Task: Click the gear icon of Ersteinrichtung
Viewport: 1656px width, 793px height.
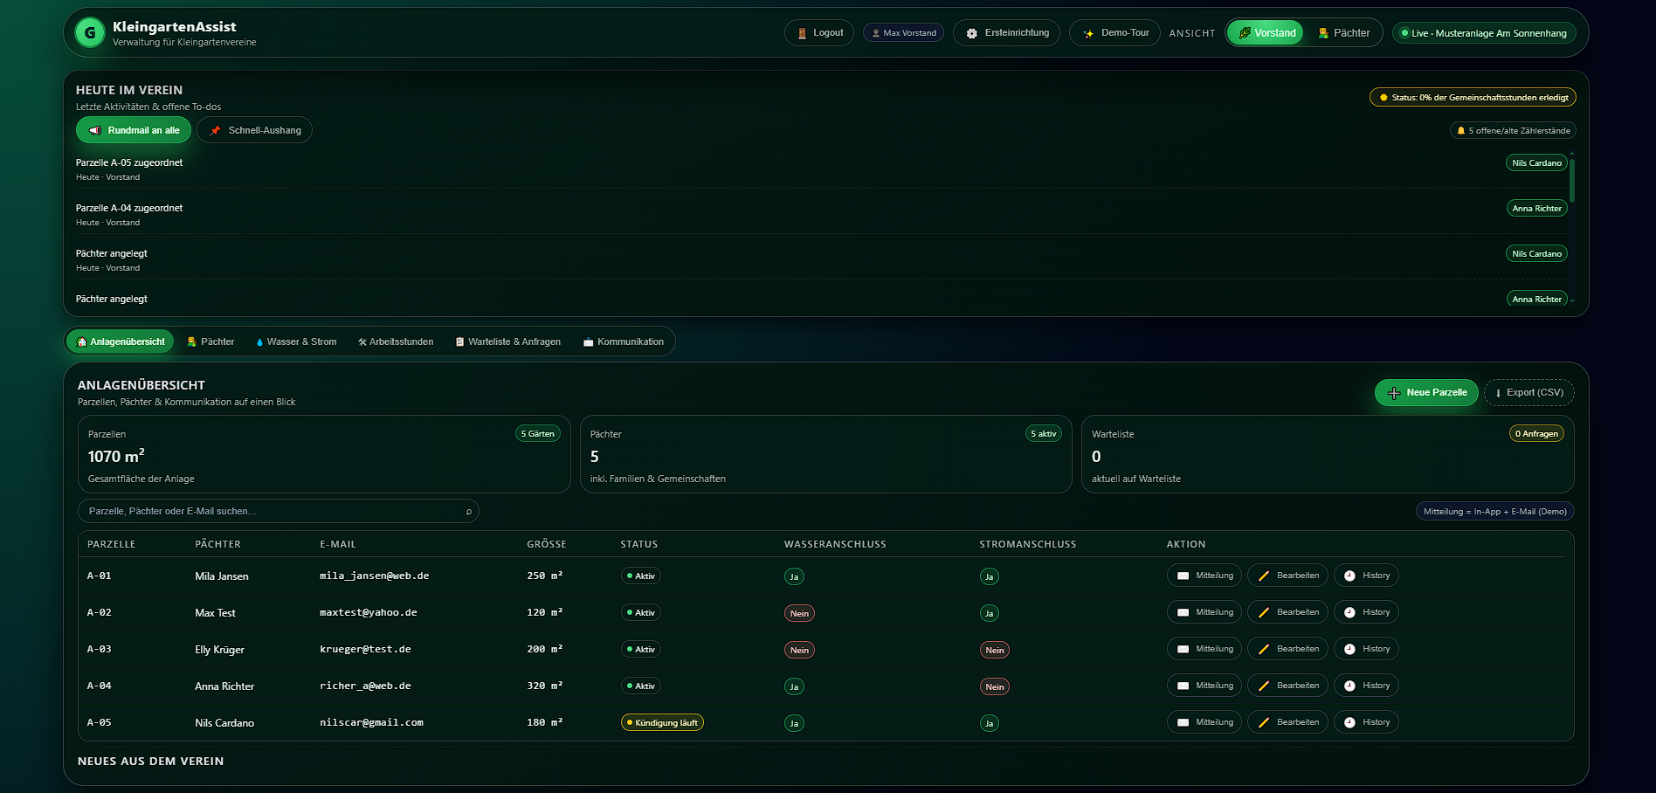Action: coord(971,33)
